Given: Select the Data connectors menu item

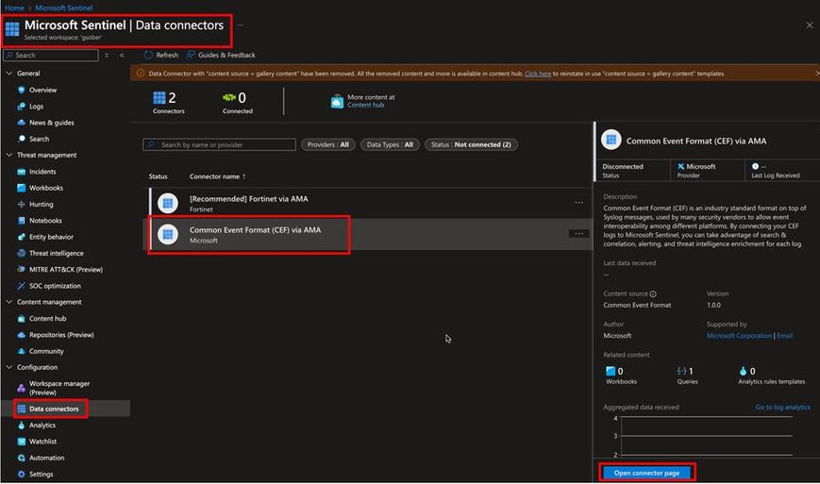Looking at the screenshot, I should (53, 409).
